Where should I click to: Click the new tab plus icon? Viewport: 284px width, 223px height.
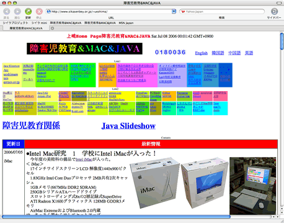pos(52,28)
